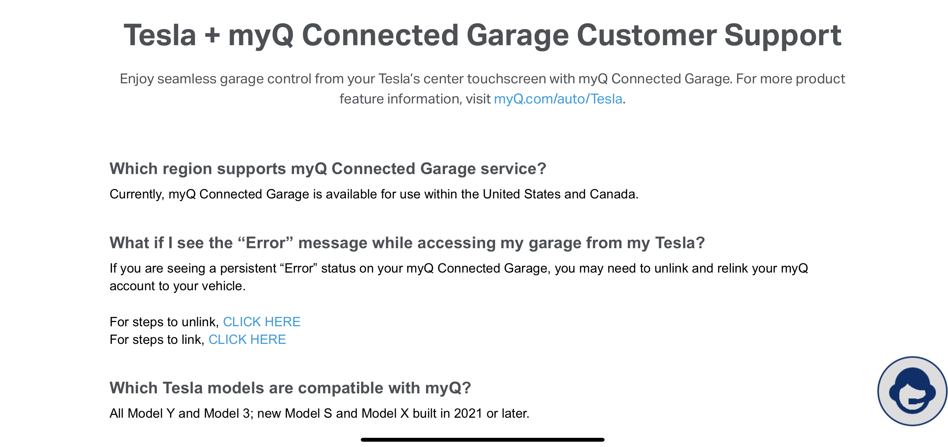Click the Tesla + myQ Customer Support title
Screen dimensions: 948x447
[x=482, y=35]
